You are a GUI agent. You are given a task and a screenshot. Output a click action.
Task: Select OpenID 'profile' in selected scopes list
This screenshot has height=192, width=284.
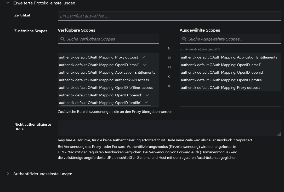tap(221, 80)
